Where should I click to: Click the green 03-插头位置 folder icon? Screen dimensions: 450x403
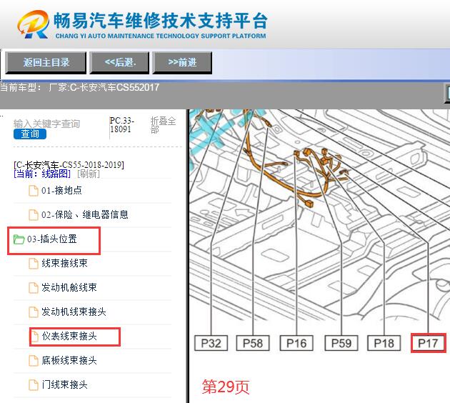coord(19,239)
